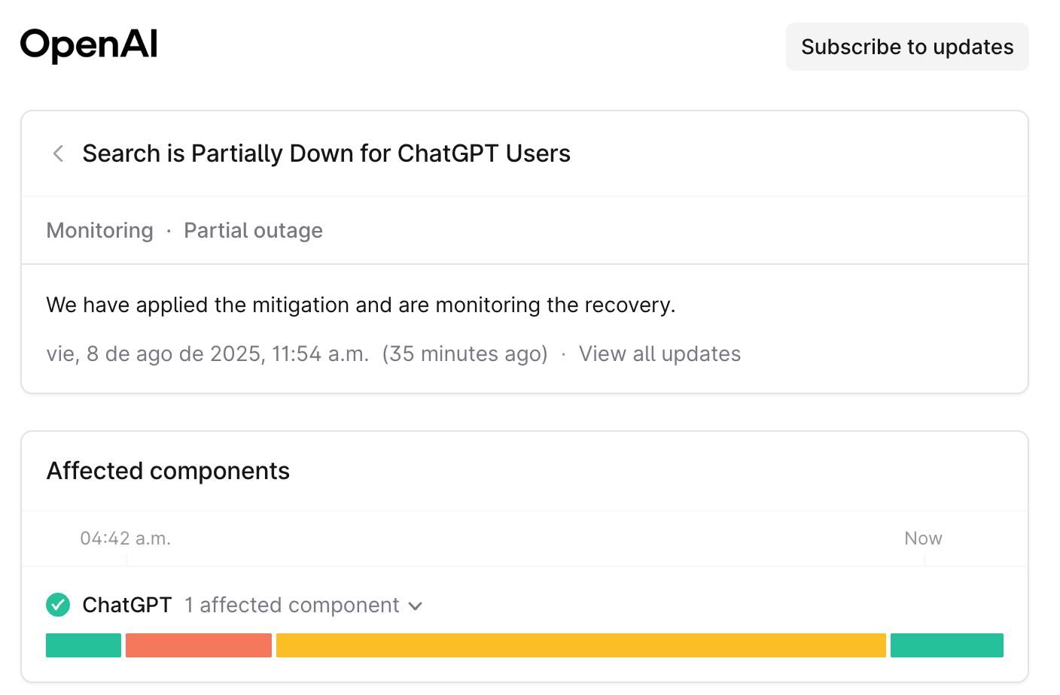Select the first green segment of the status timeline

[x=84, y=645]
